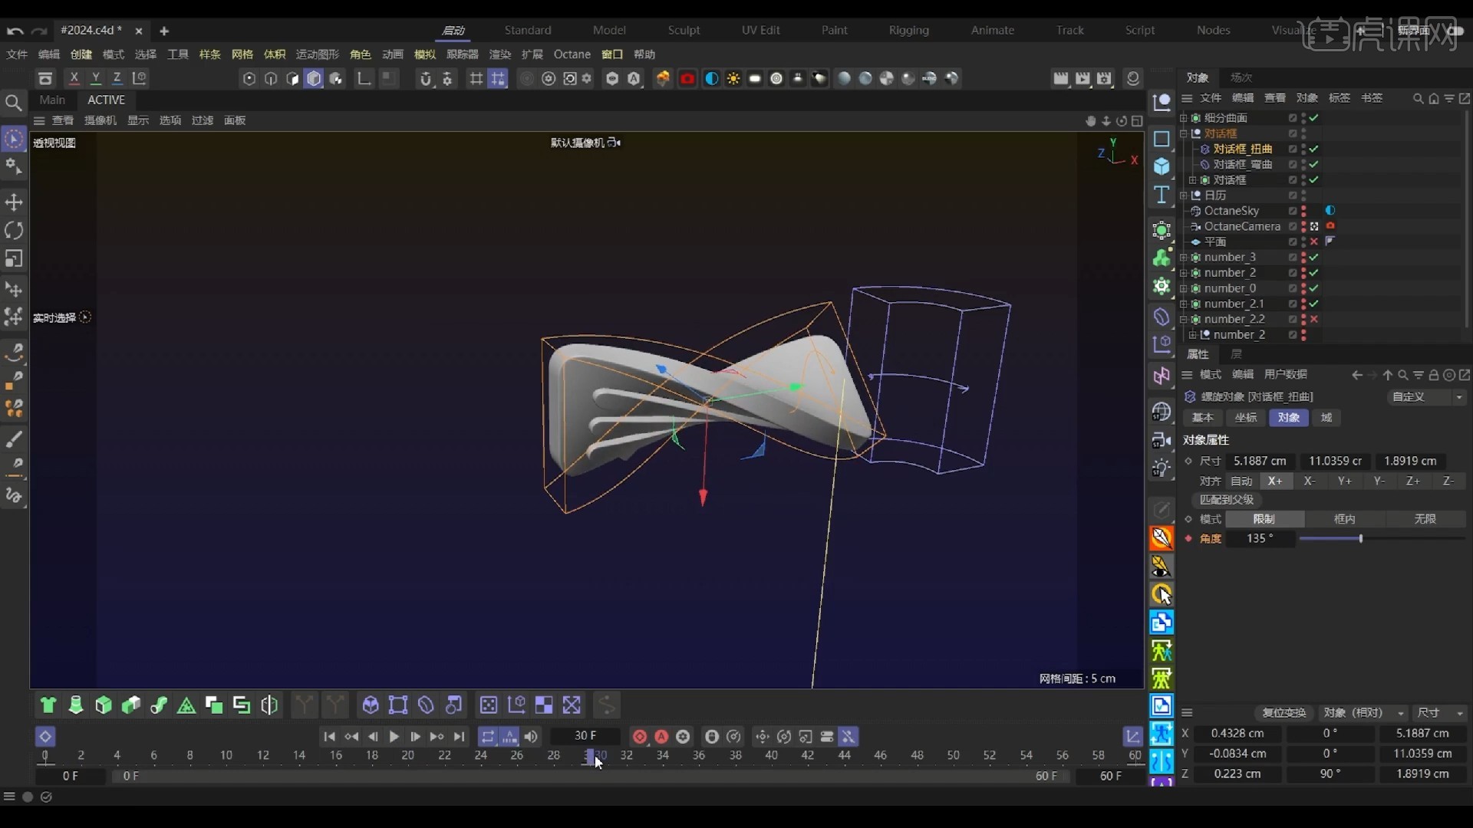Open the Octane menu
The height and width of the screenshot is (828, 1473).
572,54
